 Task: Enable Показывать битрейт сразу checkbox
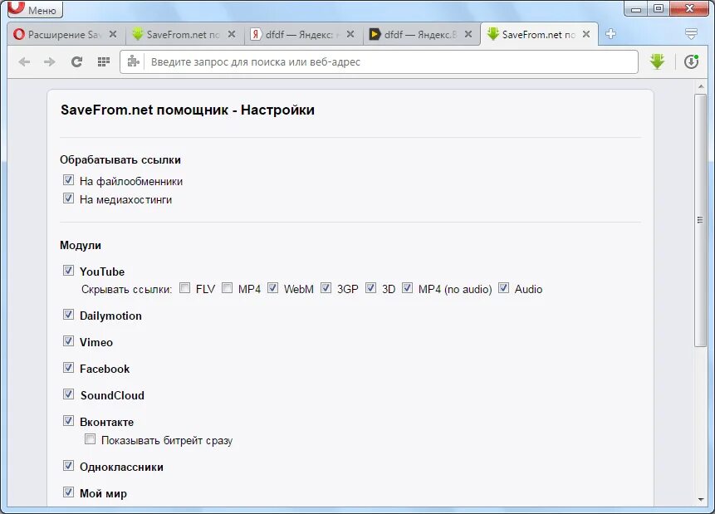pyautogui.click(x=91, y=439)
